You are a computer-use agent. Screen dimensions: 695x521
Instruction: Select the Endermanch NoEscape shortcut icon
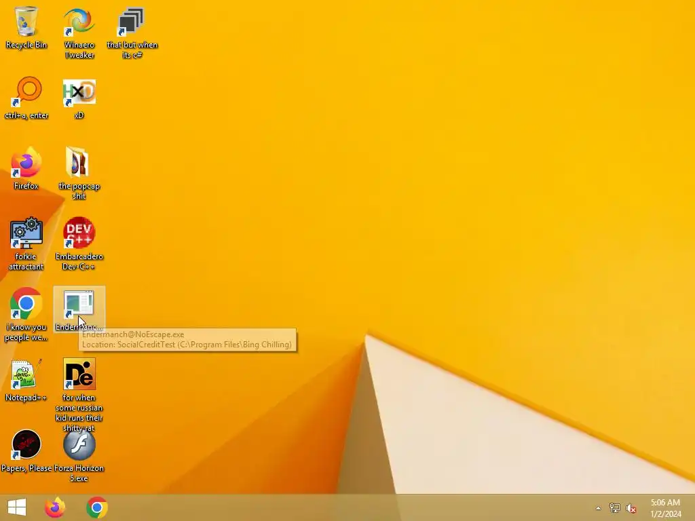tap(79, 309)
